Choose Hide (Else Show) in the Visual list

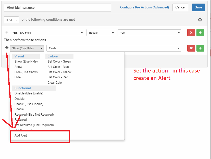(26, 72)
